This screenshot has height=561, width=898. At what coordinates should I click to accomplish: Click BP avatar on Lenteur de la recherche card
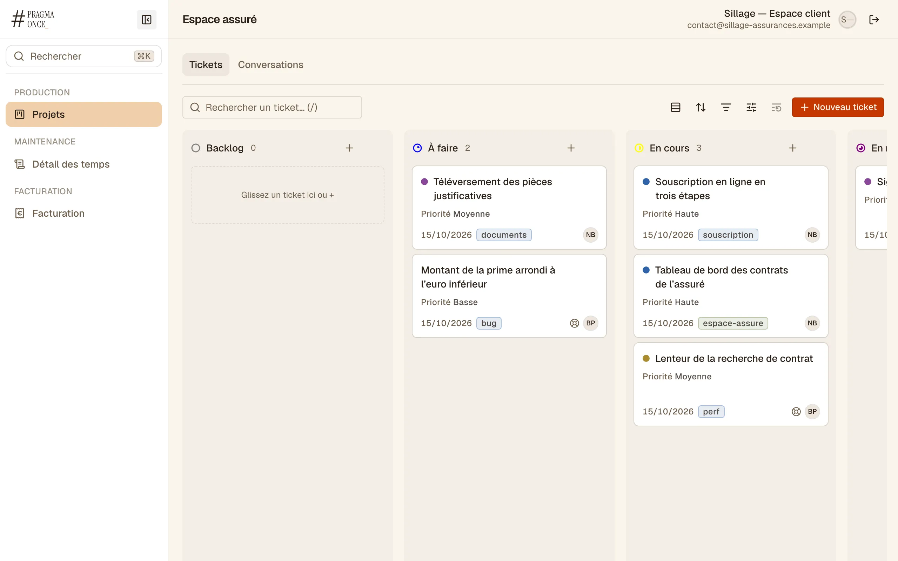(812, 412)
